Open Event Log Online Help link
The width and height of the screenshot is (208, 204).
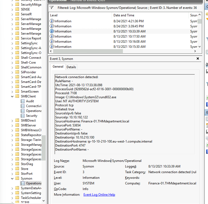click(99, 195)
